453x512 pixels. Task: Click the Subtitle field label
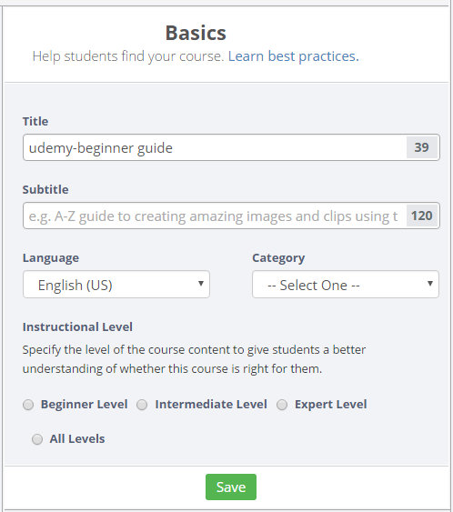(45, 190)
